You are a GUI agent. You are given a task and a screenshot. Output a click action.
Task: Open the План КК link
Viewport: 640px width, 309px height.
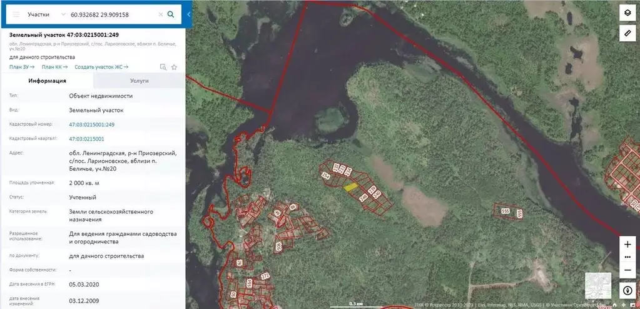(54, 67)
